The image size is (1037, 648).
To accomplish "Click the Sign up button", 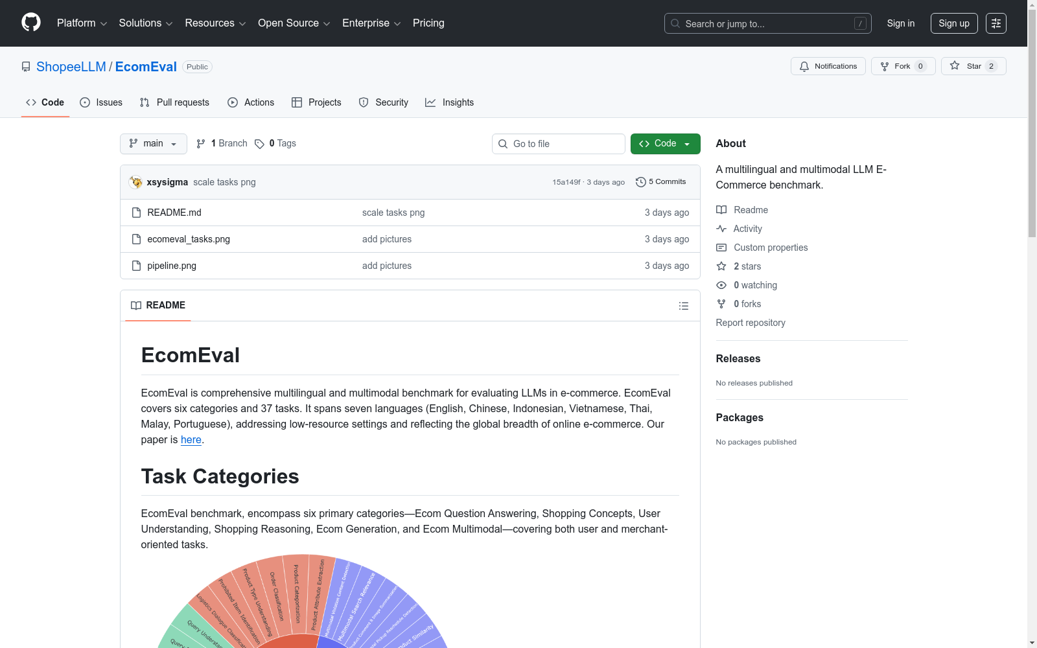I will pyautogui.click(x=954, y=23).
